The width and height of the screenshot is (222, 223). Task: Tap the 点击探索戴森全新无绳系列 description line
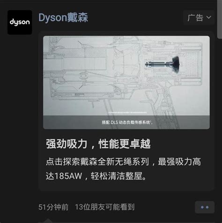click(x=97, y=162)
